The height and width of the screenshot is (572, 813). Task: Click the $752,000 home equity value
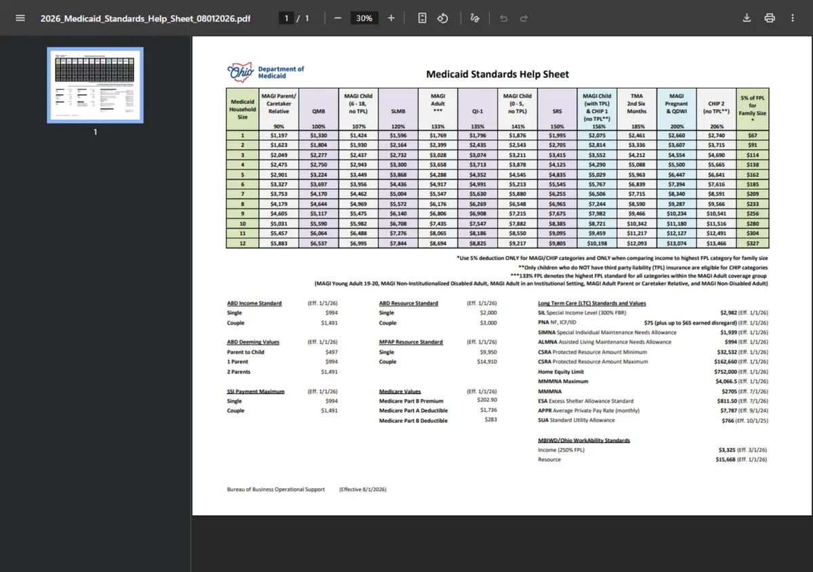[727, 371]
